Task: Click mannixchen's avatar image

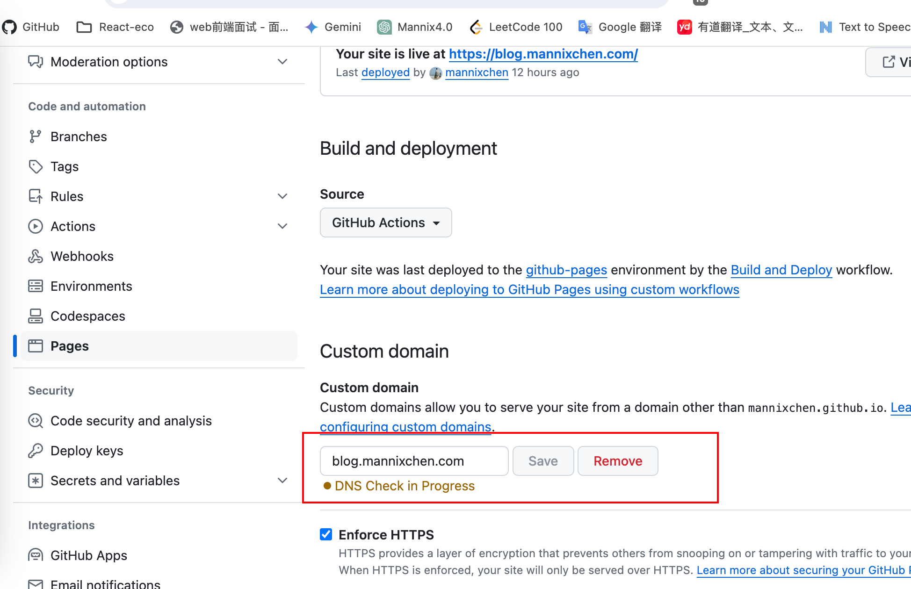Action: click(x=436, y=73)
